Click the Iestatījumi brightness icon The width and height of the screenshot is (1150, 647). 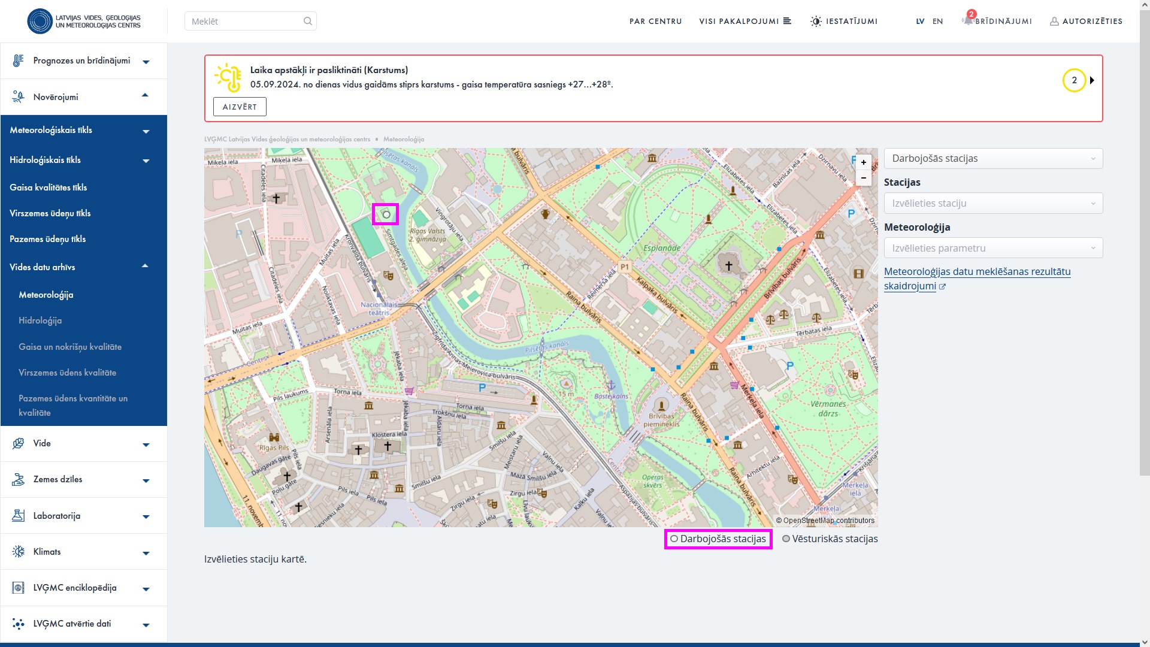(816, 21)
